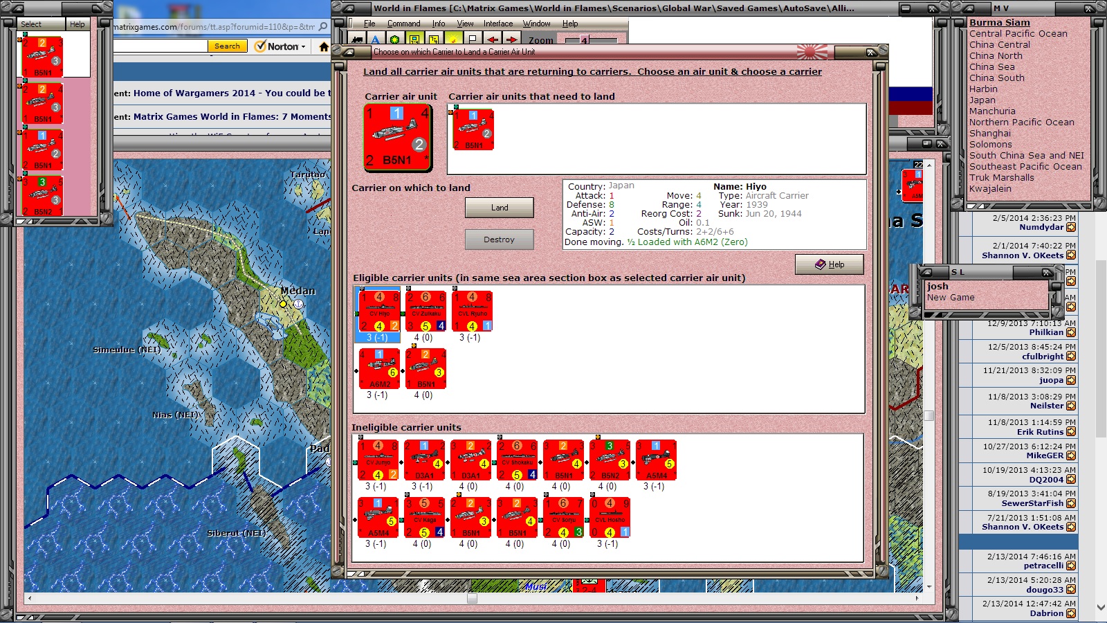
Task: Click the Land button
Action: click(x=499, y=208)
